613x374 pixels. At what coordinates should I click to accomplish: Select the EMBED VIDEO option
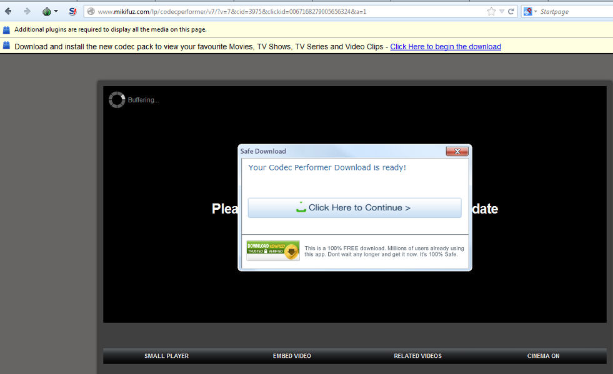point(292,356)
